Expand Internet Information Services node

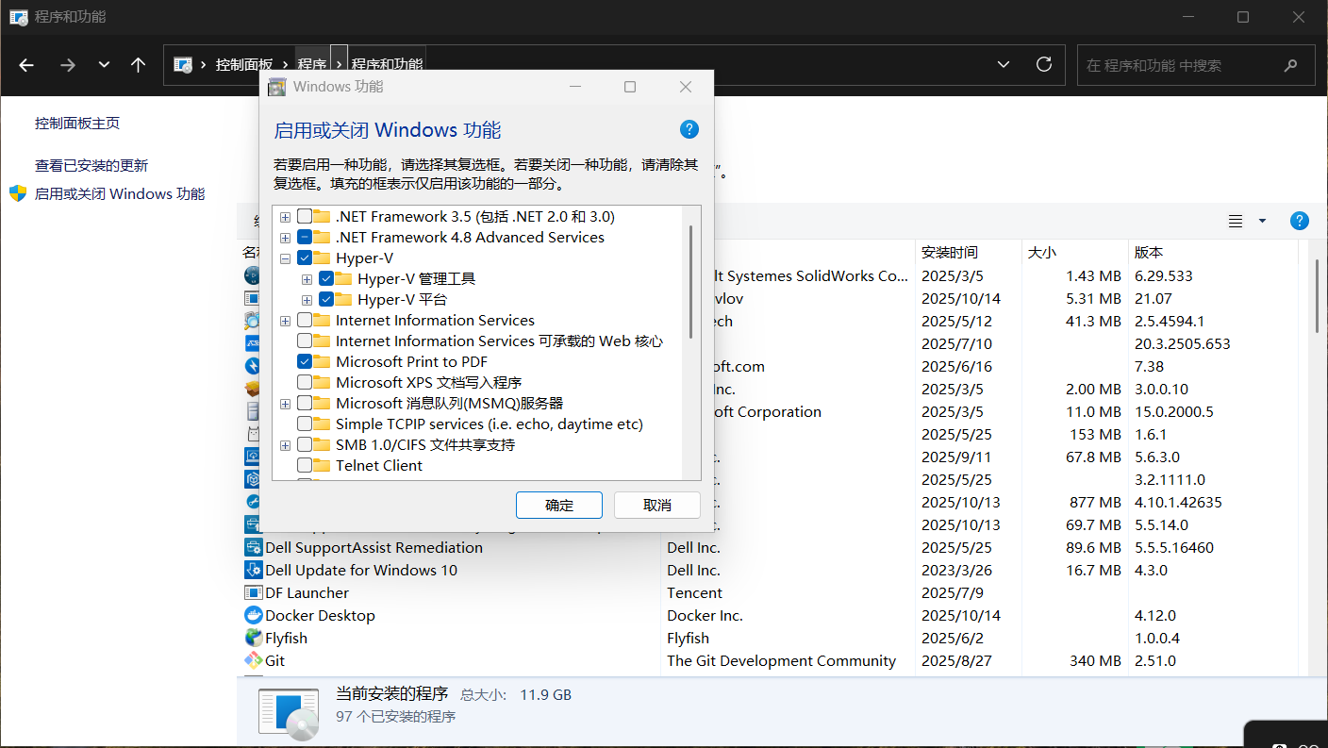285,321
